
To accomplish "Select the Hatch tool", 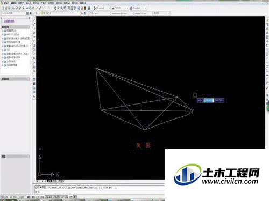I will (x=34, y=79).
